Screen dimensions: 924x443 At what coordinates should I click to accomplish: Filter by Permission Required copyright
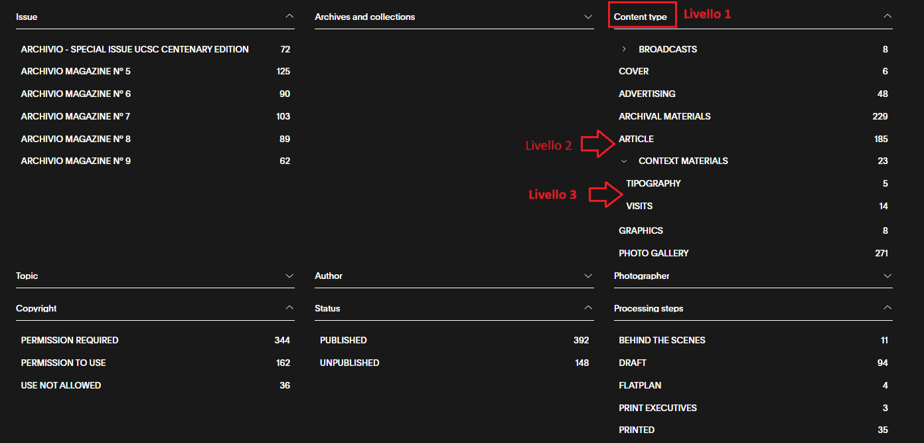click(x=70, y=340)
